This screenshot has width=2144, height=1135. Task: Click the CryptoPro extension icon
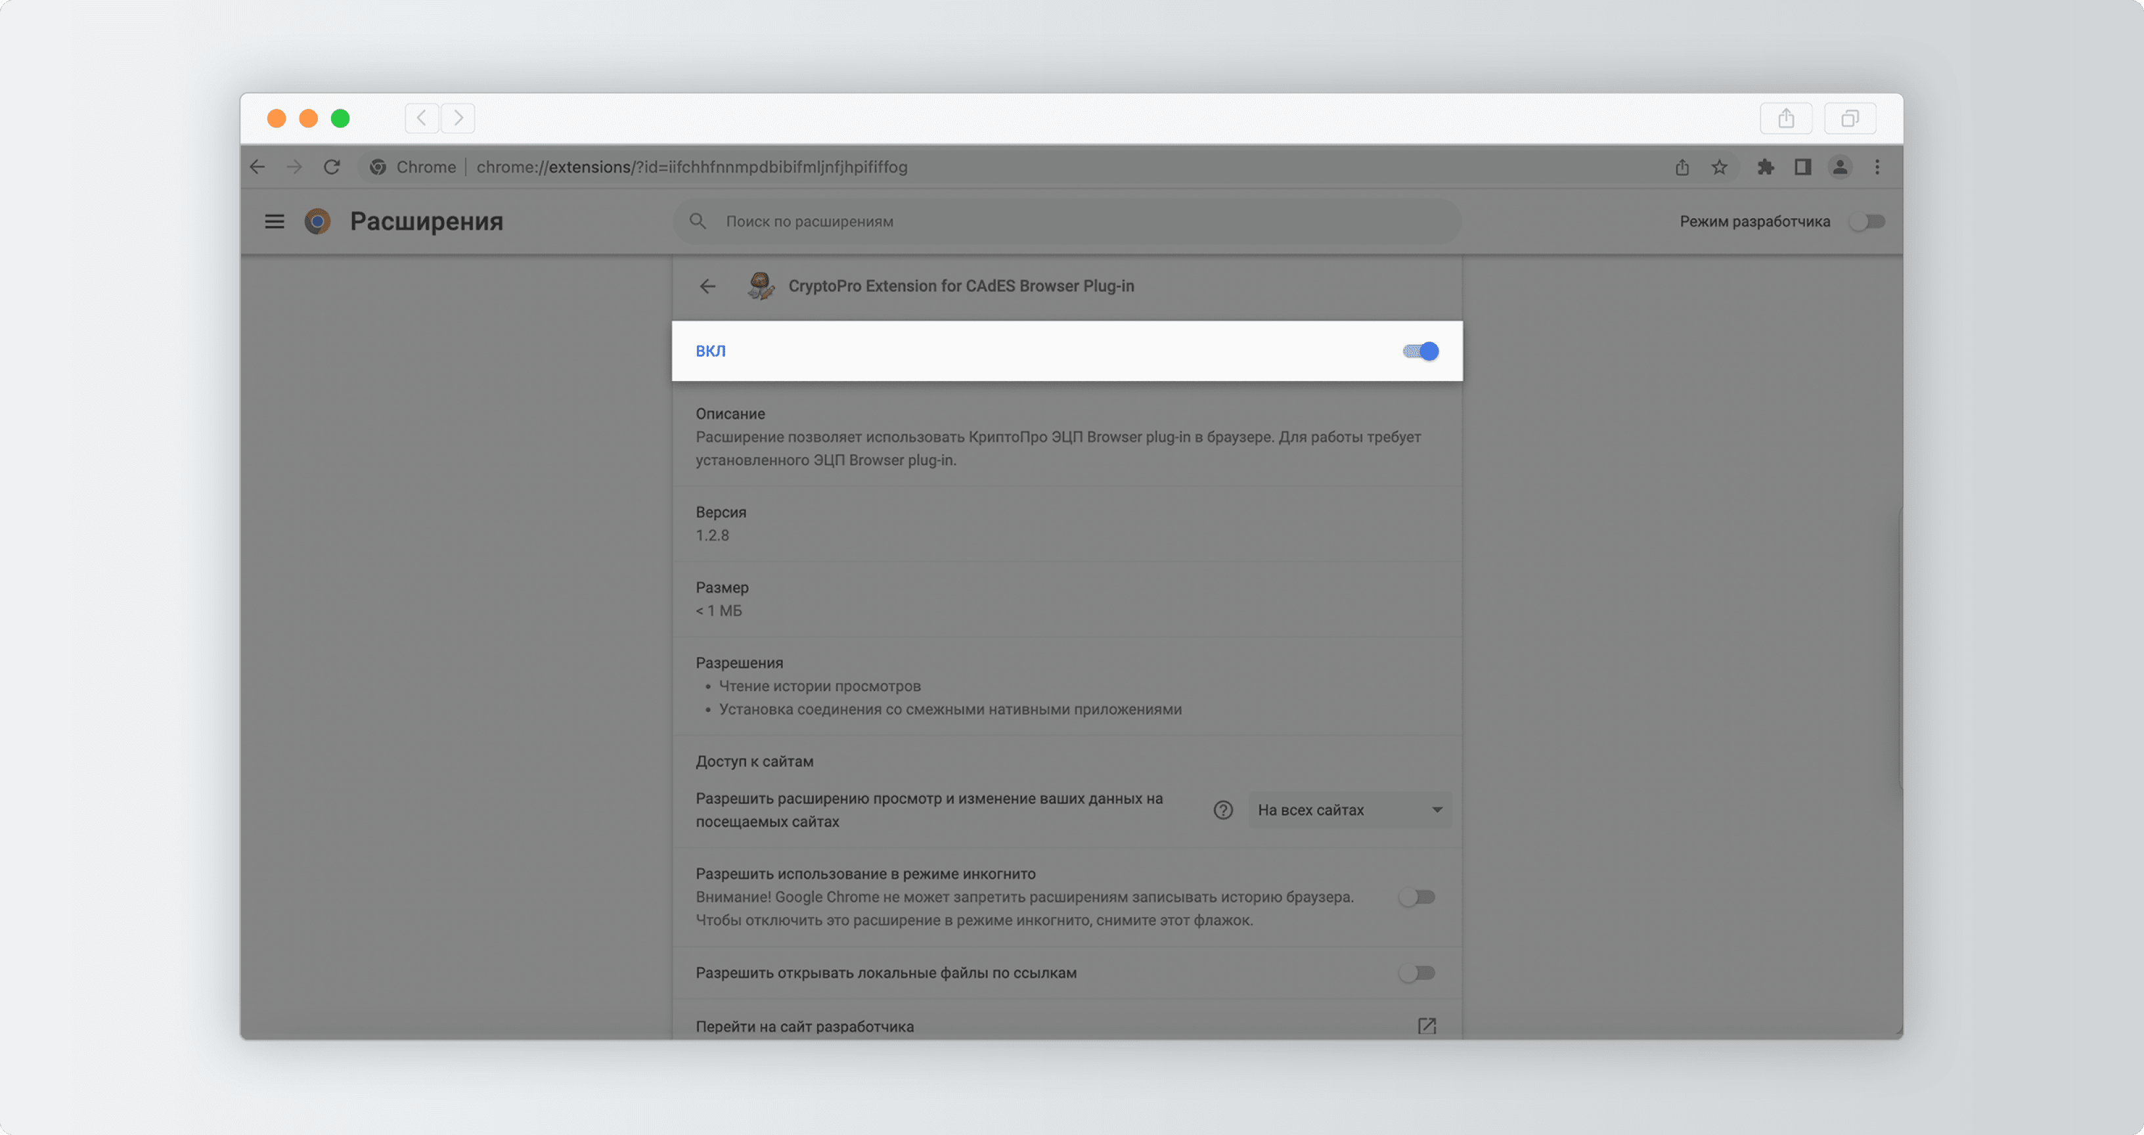[760, 285]
